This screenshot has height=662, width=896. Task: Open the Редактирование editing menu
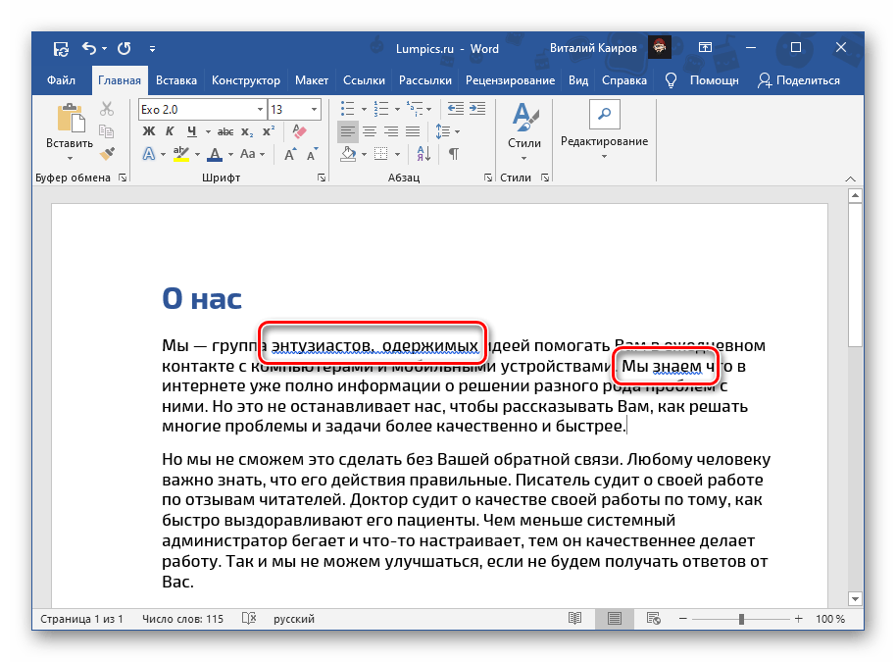point(604,130)
